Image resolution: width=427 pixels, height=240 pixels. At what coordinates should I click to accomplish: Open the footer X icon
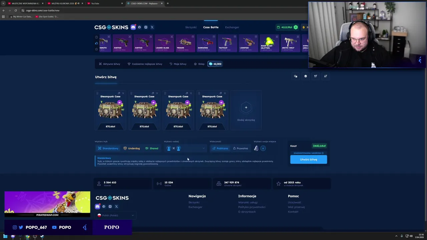pos(116,207)
